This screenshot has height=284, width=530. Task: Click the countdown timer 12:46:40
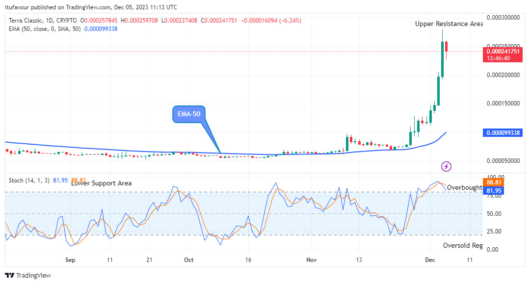[x=498, y=58]
